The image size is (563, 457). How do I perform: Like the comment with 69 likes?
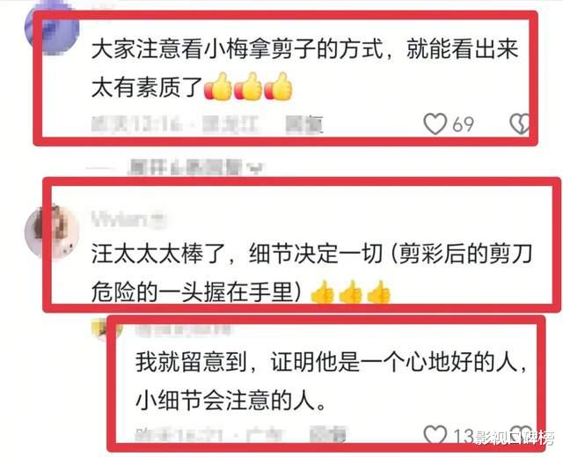click(435, 124)
